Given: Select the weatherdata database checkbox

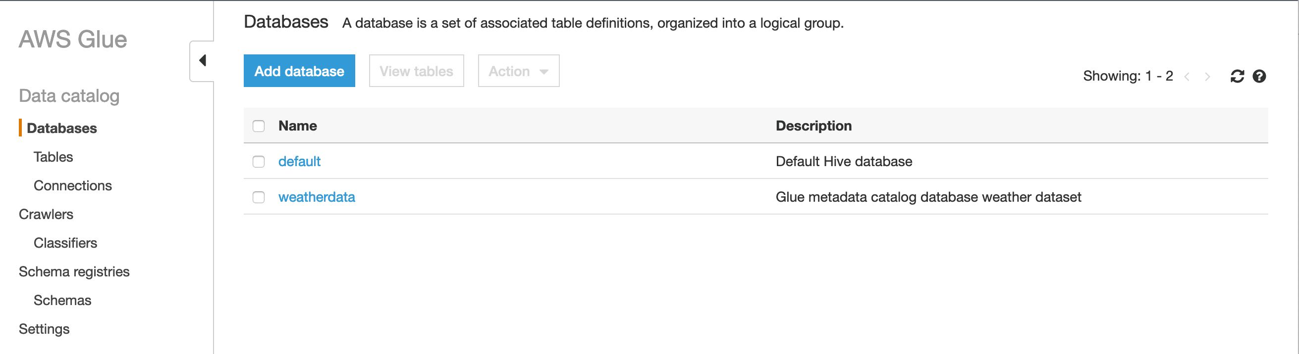Looking at the screenshot, I should (x=259, y=197).
